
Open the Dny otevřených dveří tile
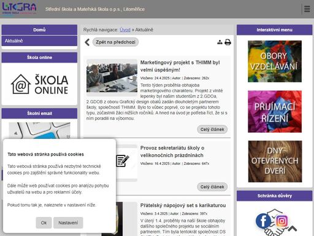275,162
